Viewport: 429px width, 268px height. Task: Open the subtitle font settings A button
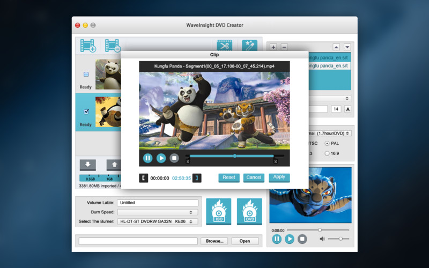(x=347, y=109)
